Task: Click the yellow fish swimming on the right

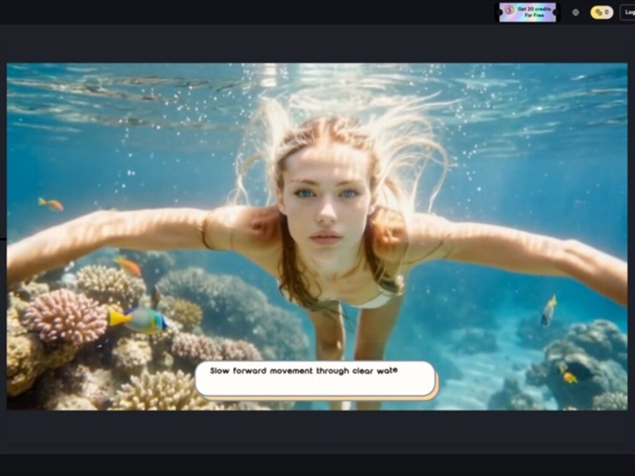Action: pos(548,310)
